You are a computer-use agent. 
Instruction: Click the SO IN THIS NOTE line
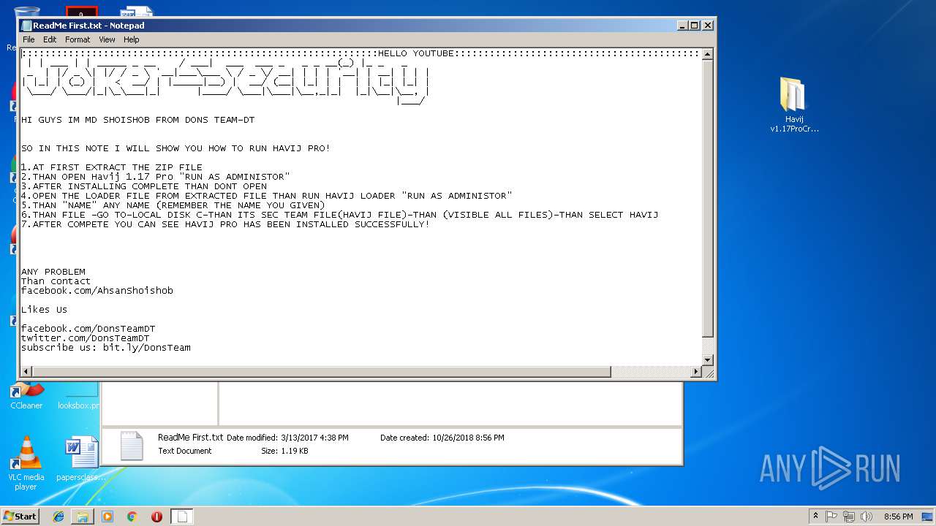tap(176, 148)
